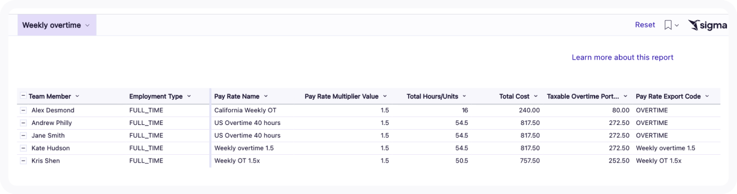
Task: Select Kate Hudson's Weekly overtime 1.5 pay rate name
Action: coord(244,148)
